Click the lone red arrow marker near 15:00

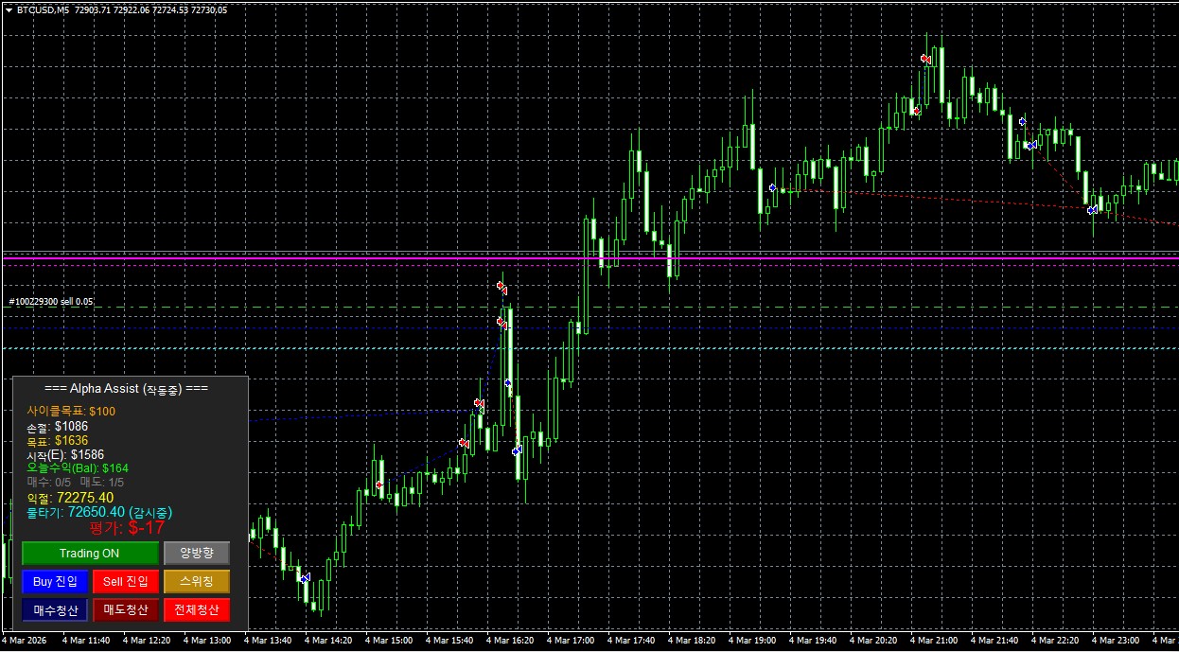click(x=379, y=485)
